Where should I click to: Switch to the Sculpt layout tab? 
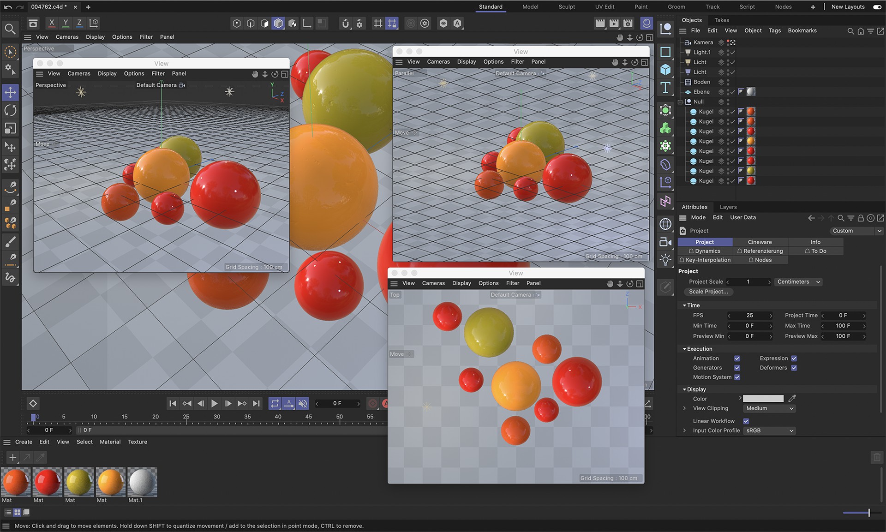point(567,7)
